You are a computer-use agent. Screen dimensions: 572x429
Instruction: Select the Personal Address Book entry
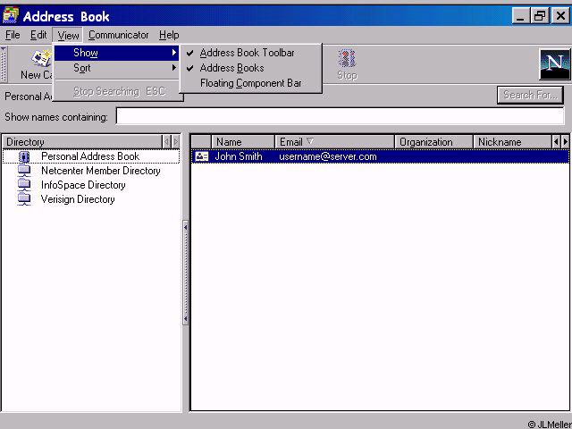[x=91, y=156]
